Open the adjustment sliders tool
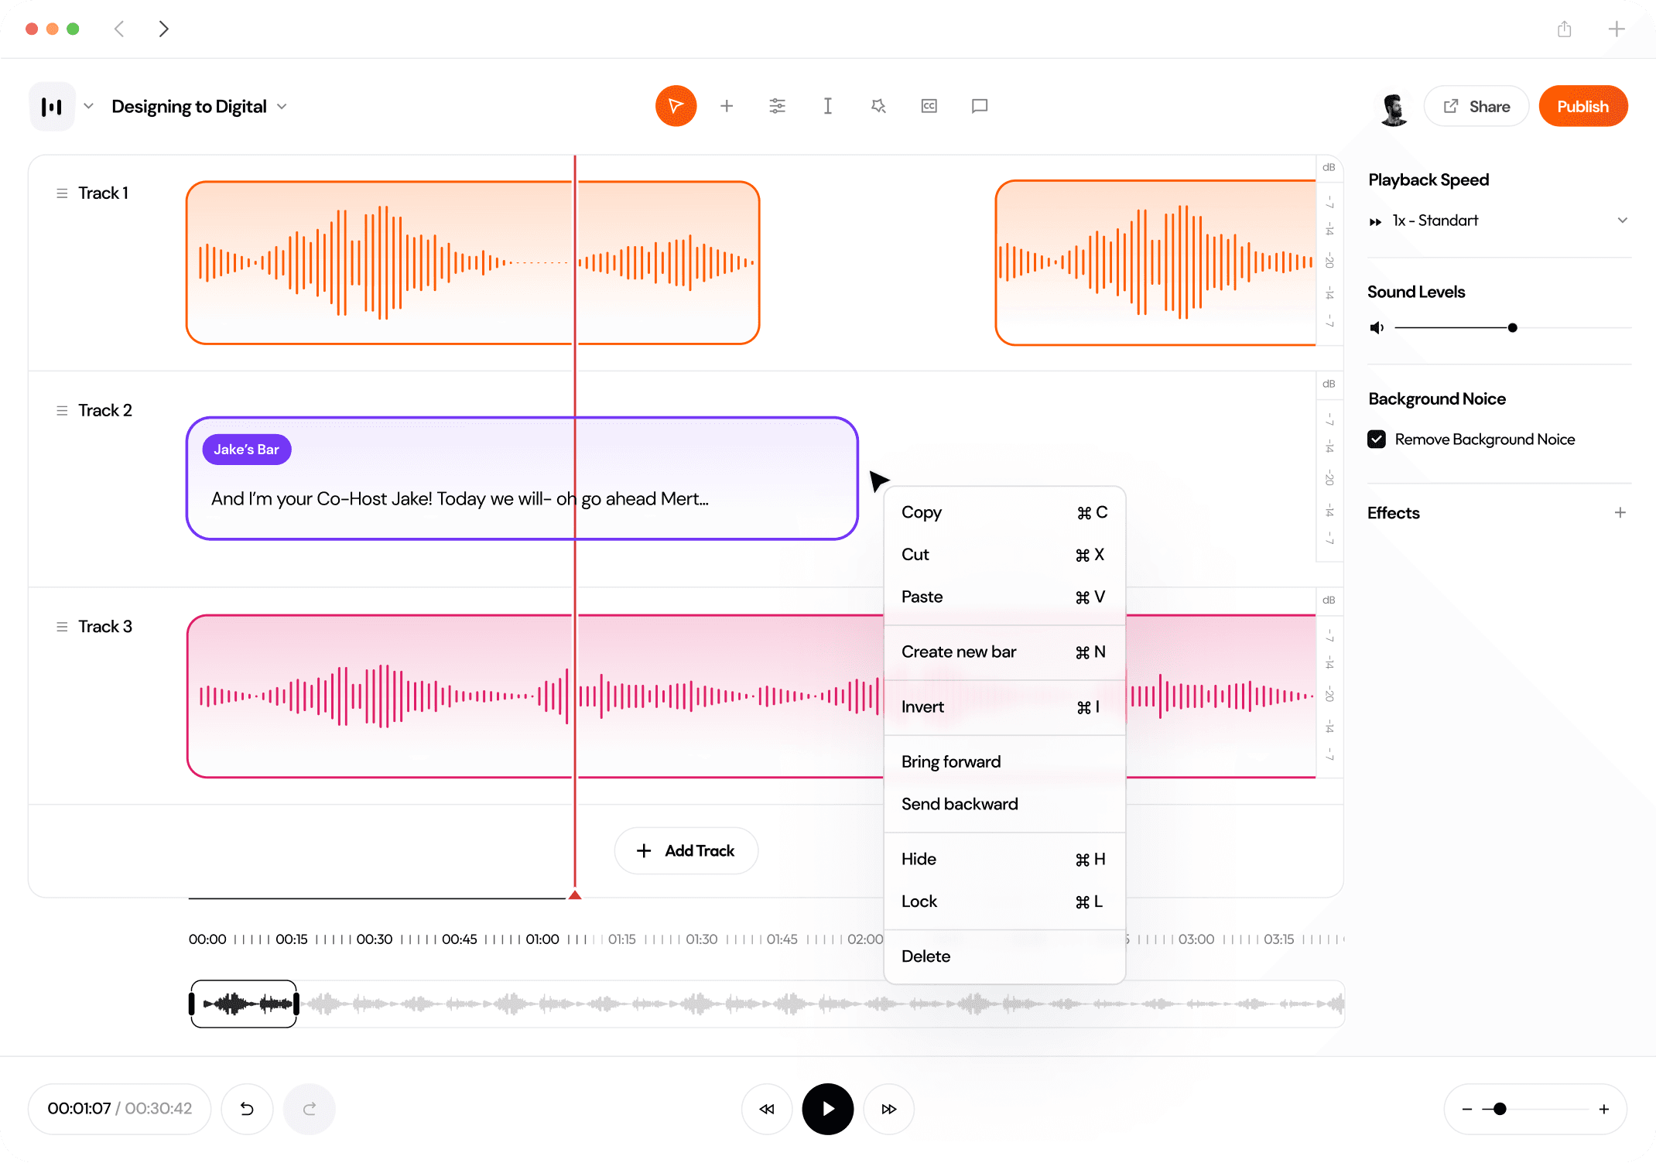Image resolution: width=1656 pixels, height=1163 pixels. pyautogui.click(x=777, y=106)
